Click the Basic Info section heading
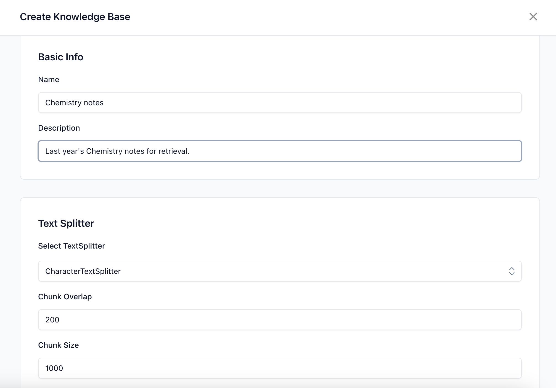Viewport: 556px width, 388px height. pos(60,57)
